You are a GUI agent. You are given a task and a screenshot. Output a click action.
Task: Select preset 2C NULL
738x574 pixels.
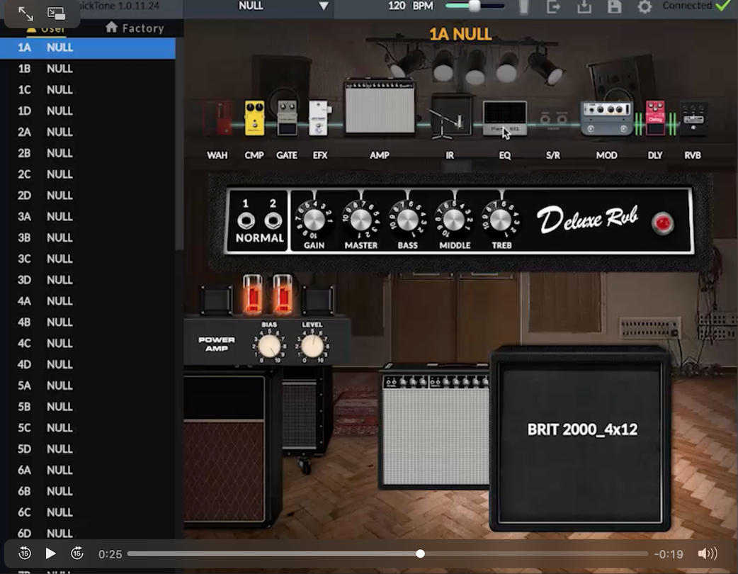click(x=88, y=175)
